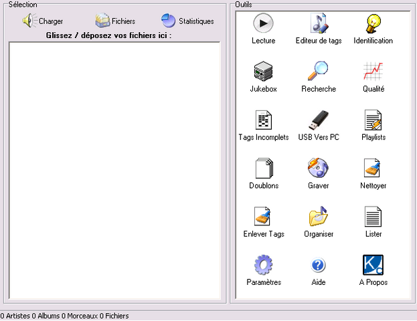Open the Paramètres gear settings
This screenshot has height=321, width=417.
click(x=263, y=270)
